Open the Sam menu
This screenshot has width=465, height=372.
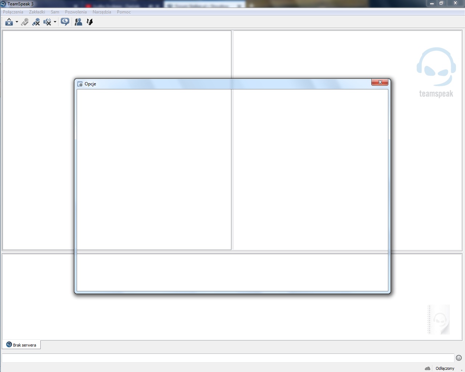55,12
